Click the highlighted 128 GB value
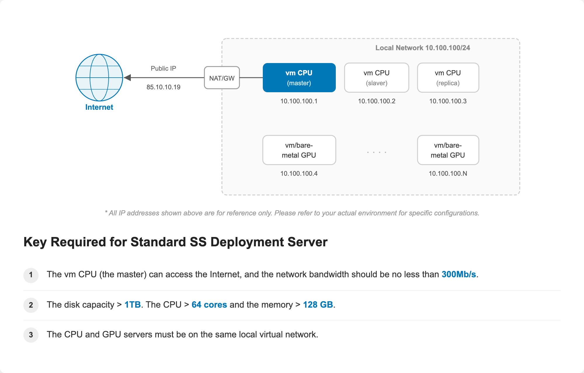Screen dimensions: 584x373 [318, 305]
